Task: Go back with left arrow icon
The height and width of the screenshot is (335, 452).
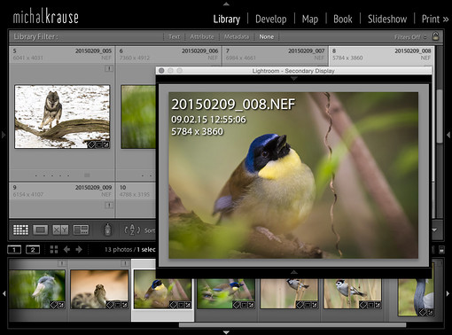Action: (66, 250)
